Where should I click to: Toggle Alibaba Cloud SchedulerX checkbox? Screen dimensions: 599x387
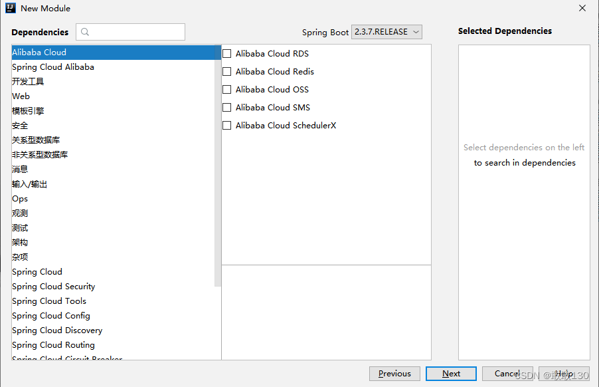click(227, 126)
